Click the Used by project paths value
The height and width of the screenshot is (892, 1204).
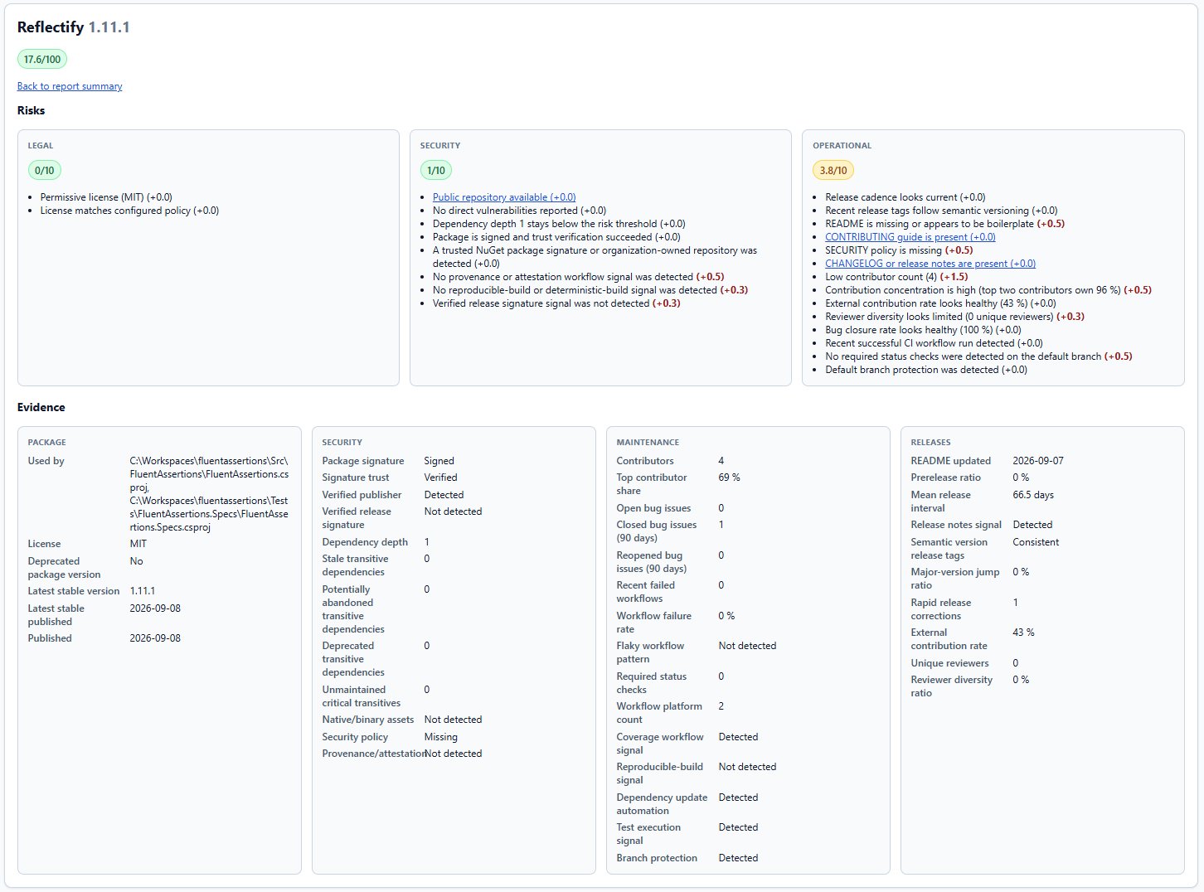click(x=210, y=494)
